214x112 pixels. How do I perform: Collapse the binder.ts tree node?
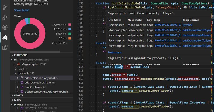pyautogui.click(x=16, y=73)
